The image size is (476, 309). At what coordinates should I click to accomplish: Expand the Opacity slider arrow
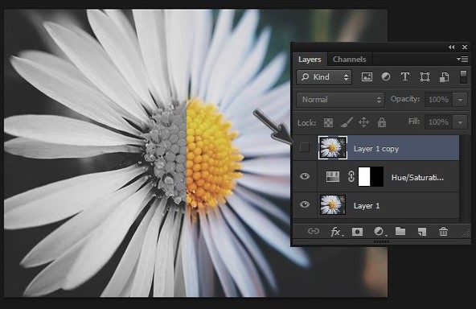460,100
